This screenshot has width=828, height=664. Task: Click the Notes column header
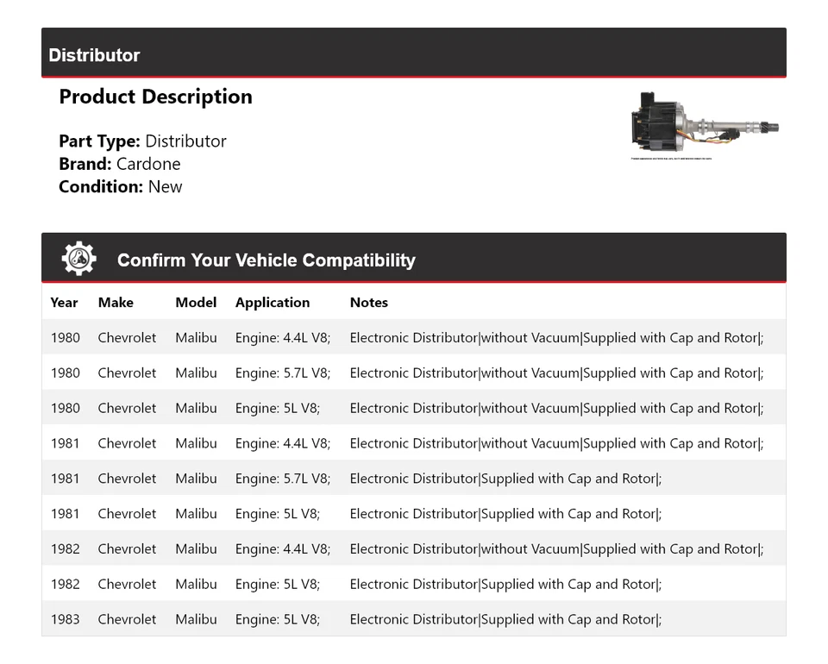(368, 303)
